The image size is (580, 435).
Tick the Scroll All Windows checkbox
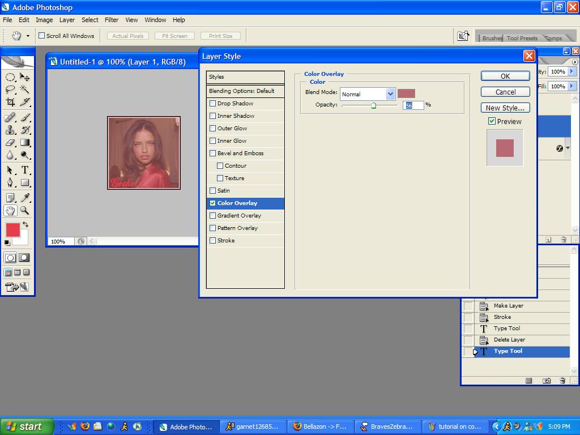coord(41,36)
